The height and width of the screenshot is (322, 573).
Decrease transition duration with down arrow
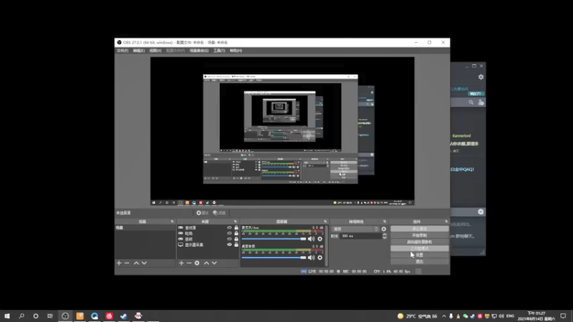385,238
